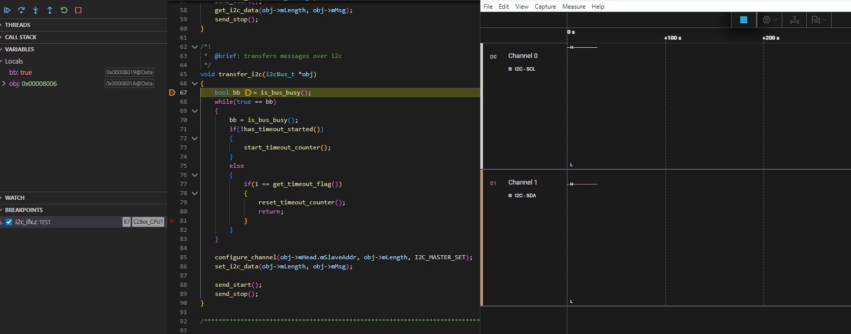The image size is (851, 334).
Task: Click the timing measurement marker icon
Action: tap(795, 20)
